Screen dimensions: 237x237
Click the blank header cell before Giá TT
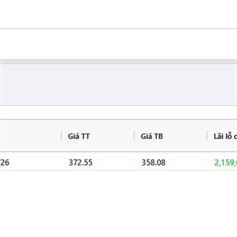click(30, 135)
